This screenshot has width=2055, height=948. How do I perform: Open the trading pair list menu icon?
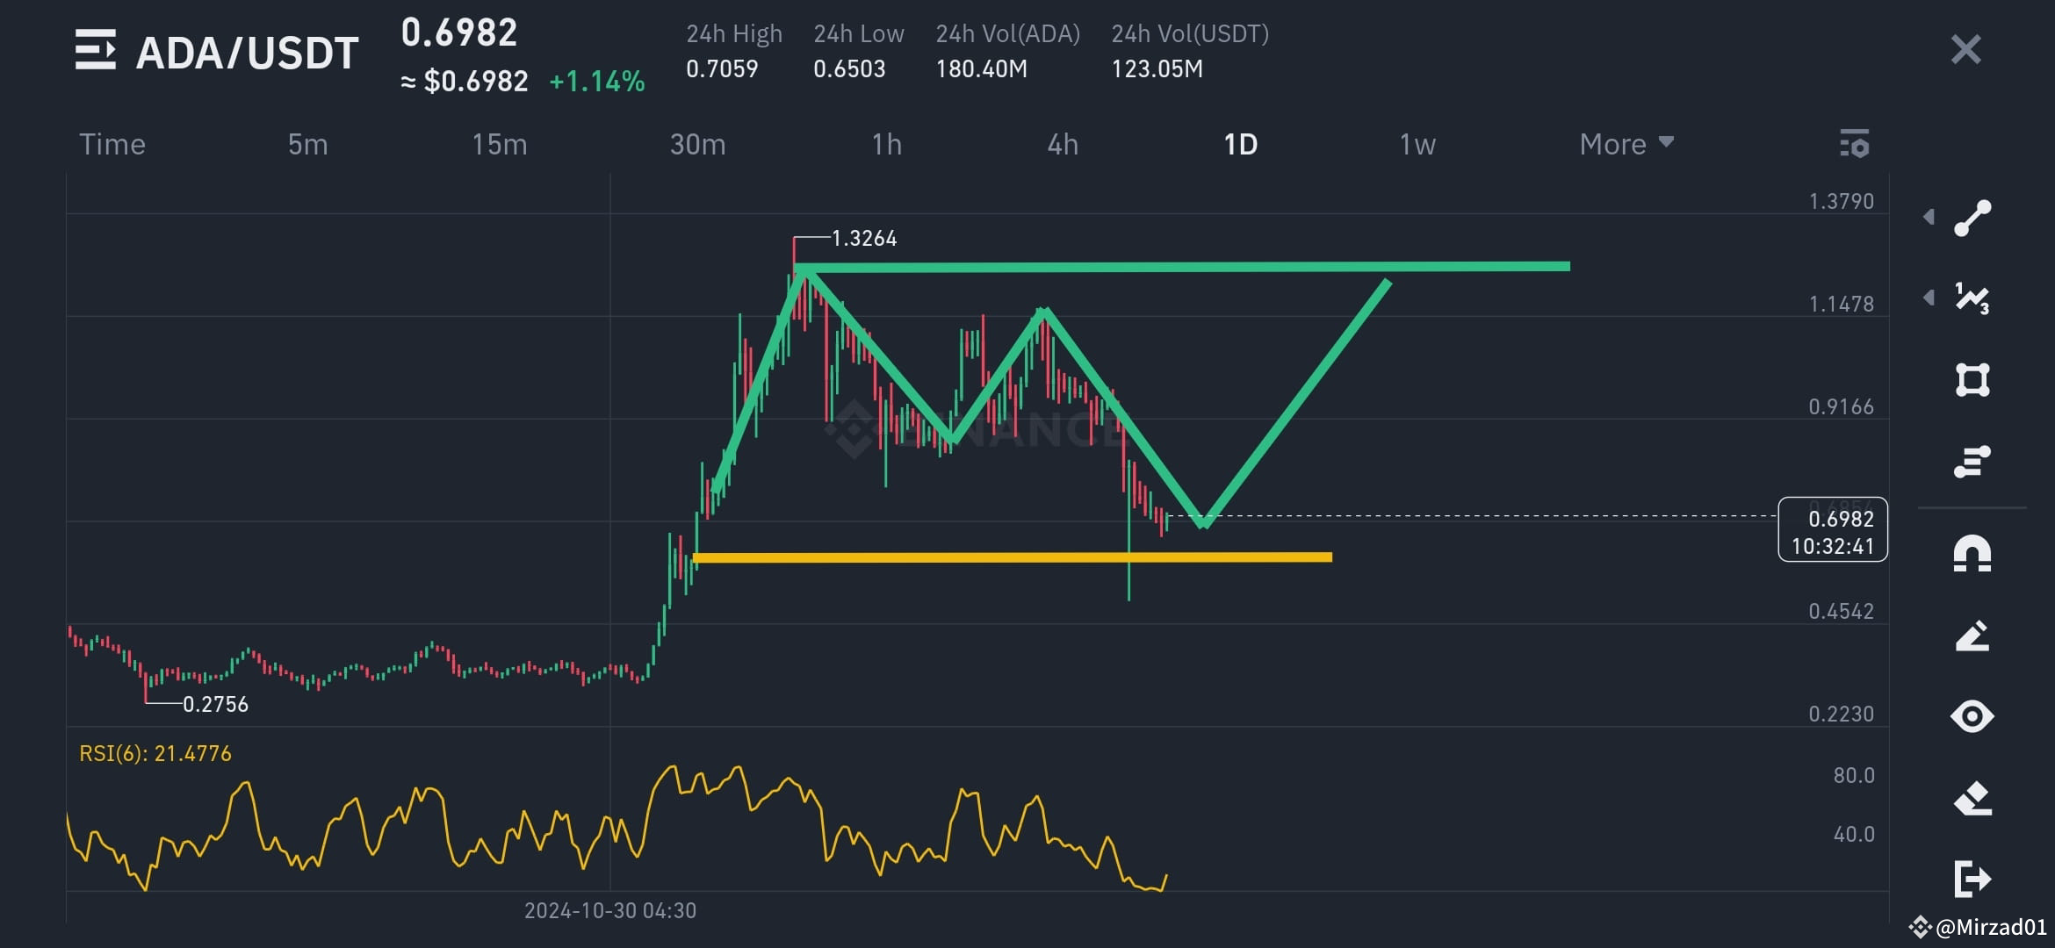click(x=95, y=49)
